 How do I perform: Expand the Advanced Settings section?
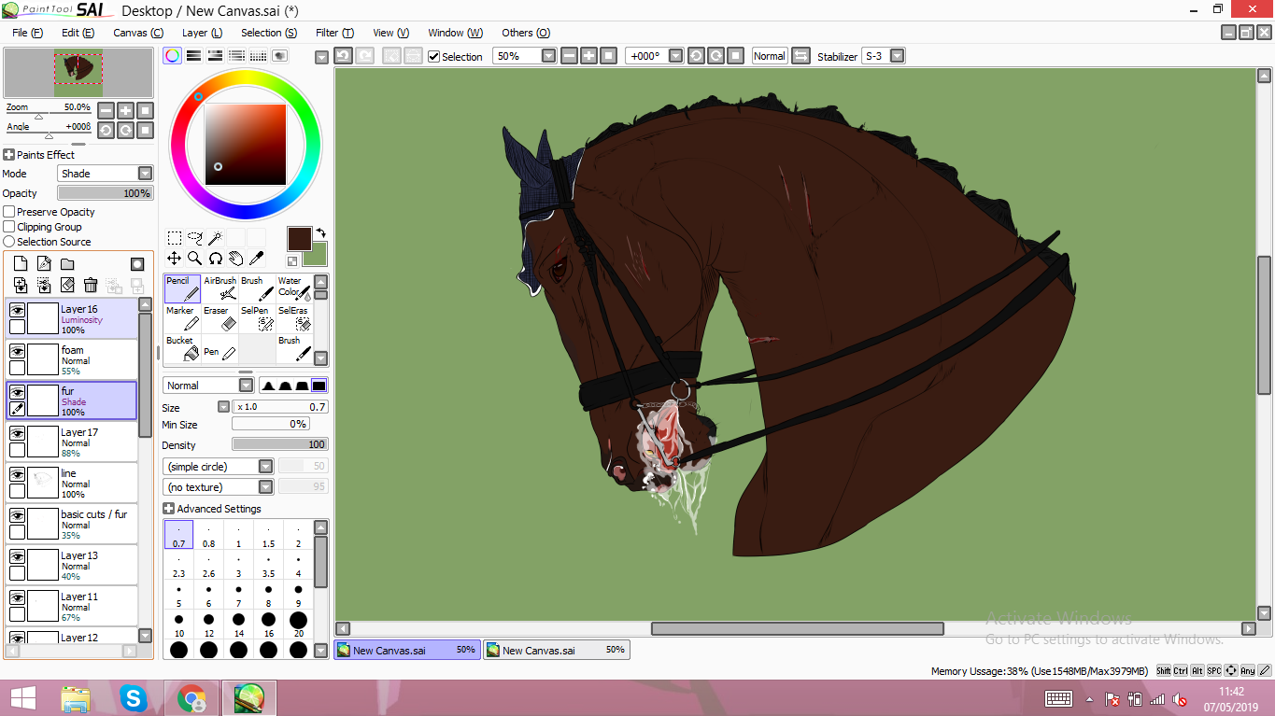168,509
